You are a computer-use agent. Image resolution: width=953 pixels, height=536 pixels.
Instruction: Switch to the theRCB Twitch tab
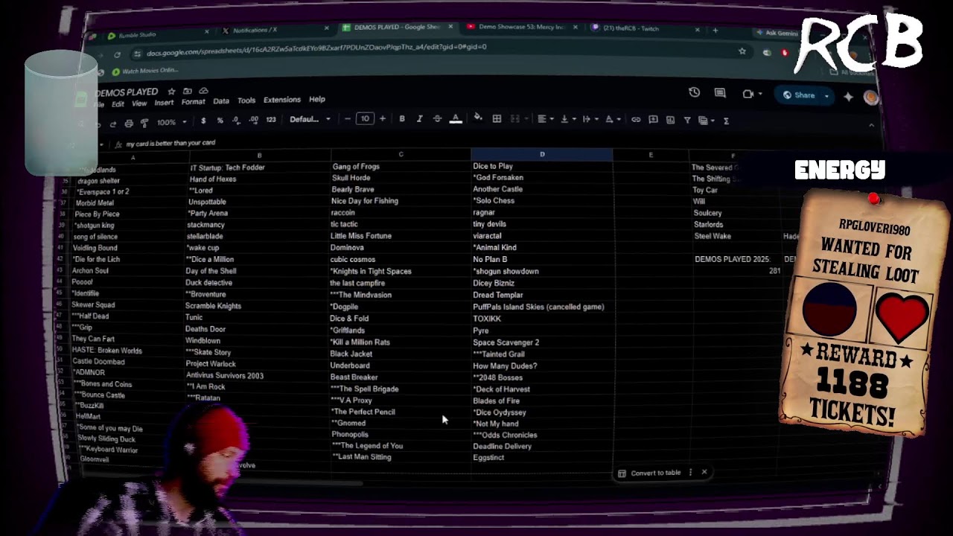click(x=644, y=29)
